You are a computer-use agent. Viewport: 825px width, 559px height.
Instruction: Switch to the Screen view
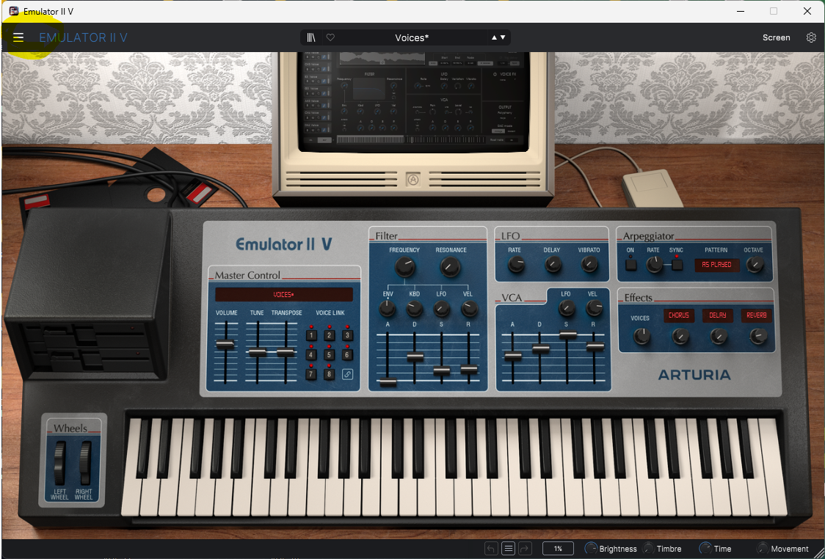point(776,37)
